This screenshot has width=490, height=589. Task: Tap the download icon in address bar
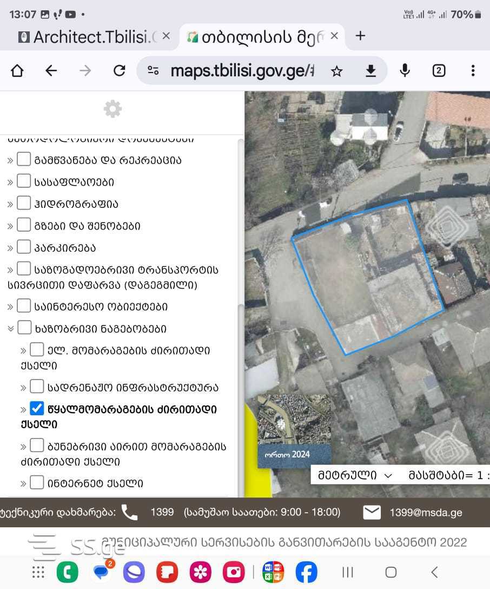point(370,71)
